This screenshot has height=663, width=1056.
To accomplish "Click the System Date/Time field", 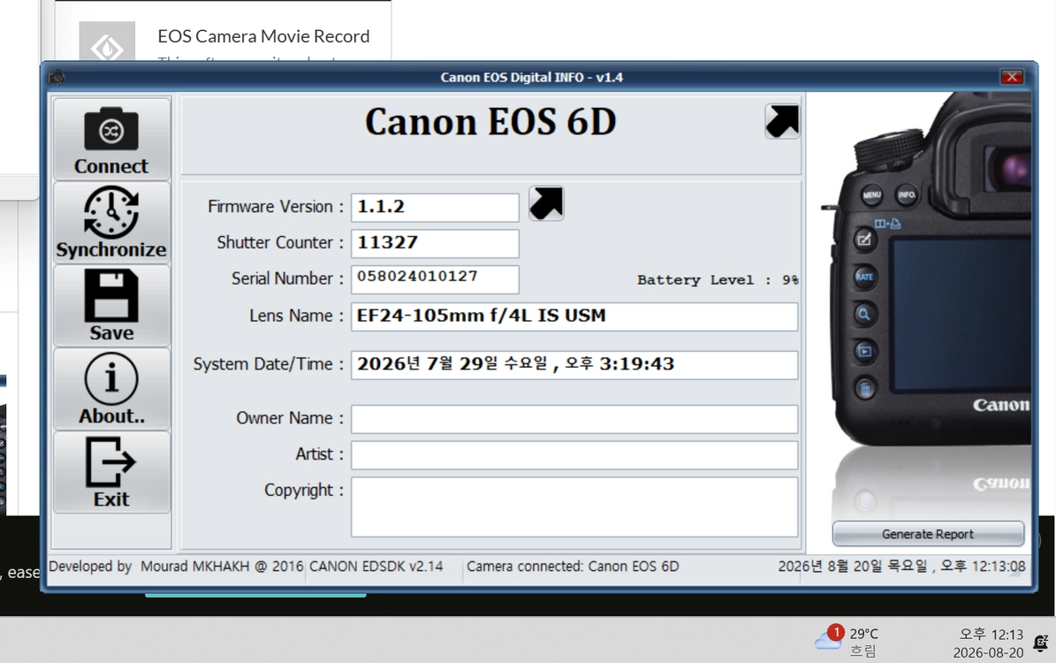I will [574, 364].
